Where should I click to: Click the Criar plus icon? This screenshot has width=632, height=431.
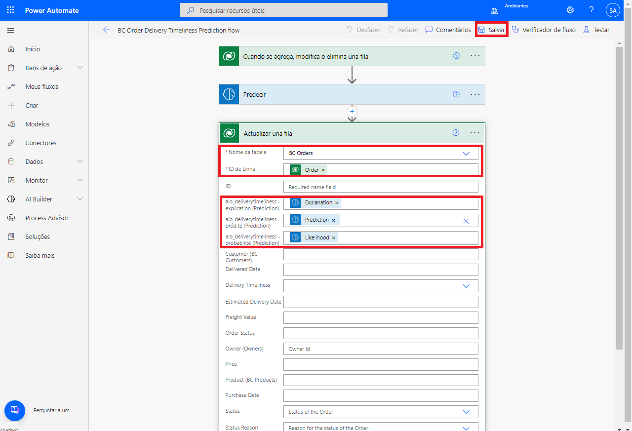(x=11, y=106)
